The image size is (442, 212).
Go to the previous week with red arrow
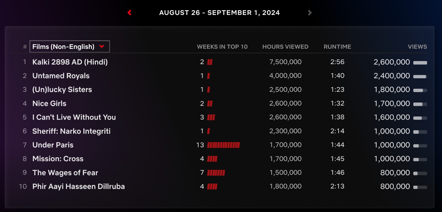(129, 12)
